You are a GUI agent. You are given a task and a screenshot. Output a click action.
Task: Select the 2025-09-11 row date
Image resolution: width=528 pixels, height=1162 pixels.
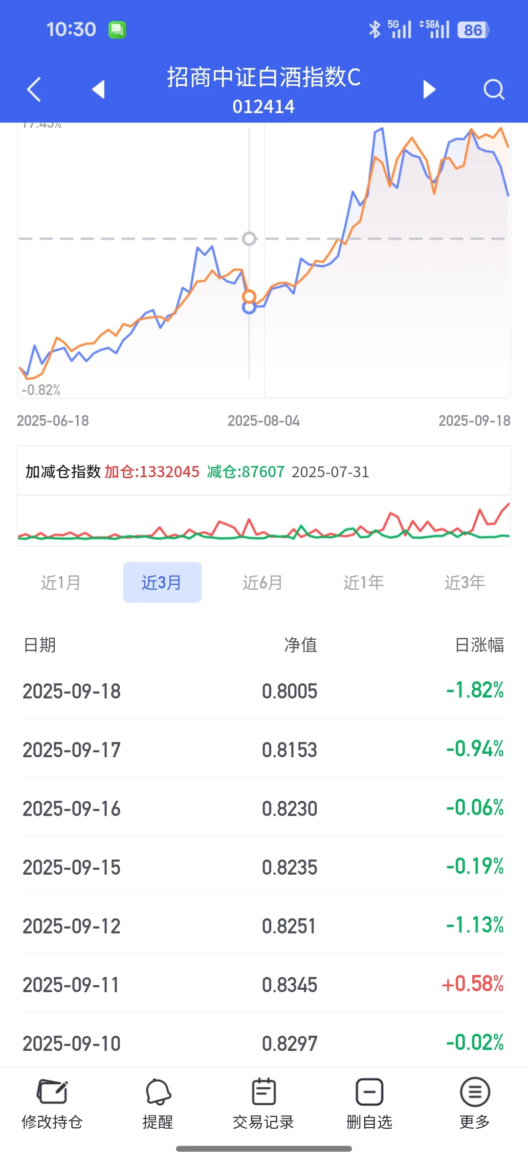click(x=71, y=985)
